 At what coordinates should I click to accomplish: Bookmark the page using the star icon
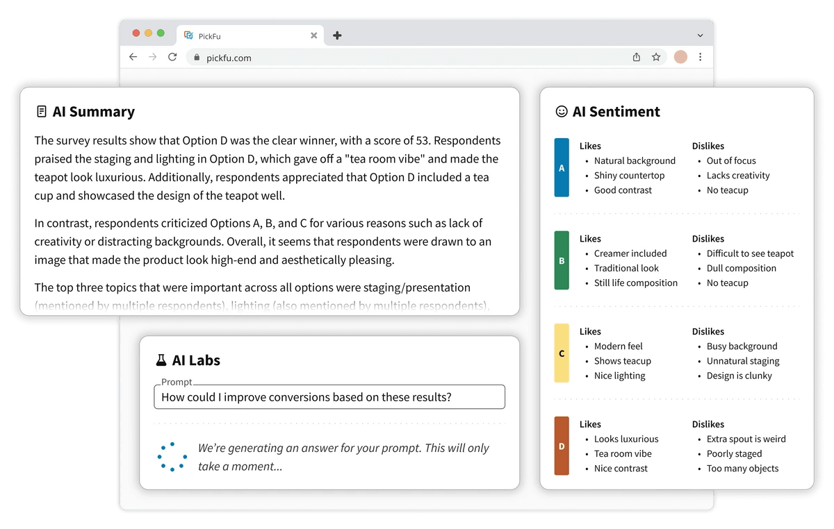pyautogui.click(x=656, y=57)
